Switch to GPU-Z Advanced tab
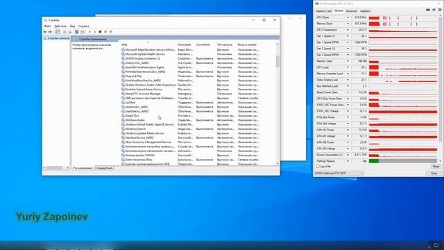Image resolution: width=444 pixels, height=250 pixels. pos(352,11)
